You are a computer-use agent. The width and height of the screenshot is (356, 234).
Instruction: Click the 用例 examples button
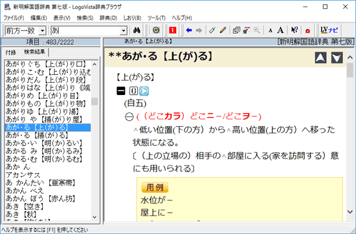[x=155, y=187]
